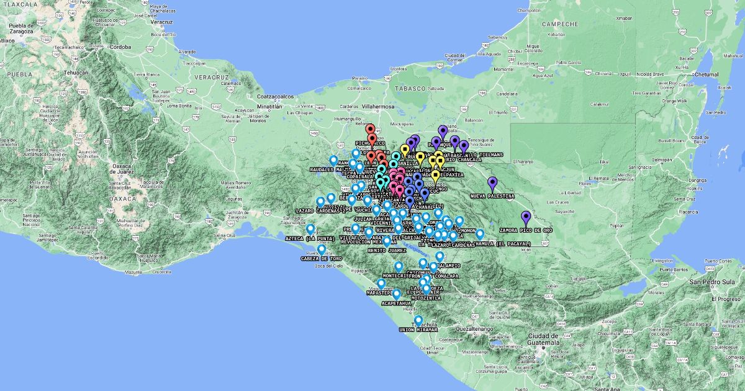This screenshot has width=745, height=391.
Task: Select the Mapastepec blue marker
Action: (x=381, y=284)
